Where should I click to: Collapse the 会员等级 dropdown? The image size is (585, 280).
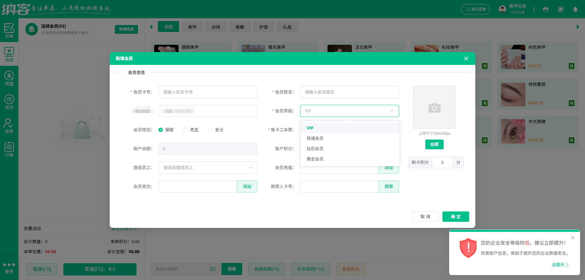point(392,111)
